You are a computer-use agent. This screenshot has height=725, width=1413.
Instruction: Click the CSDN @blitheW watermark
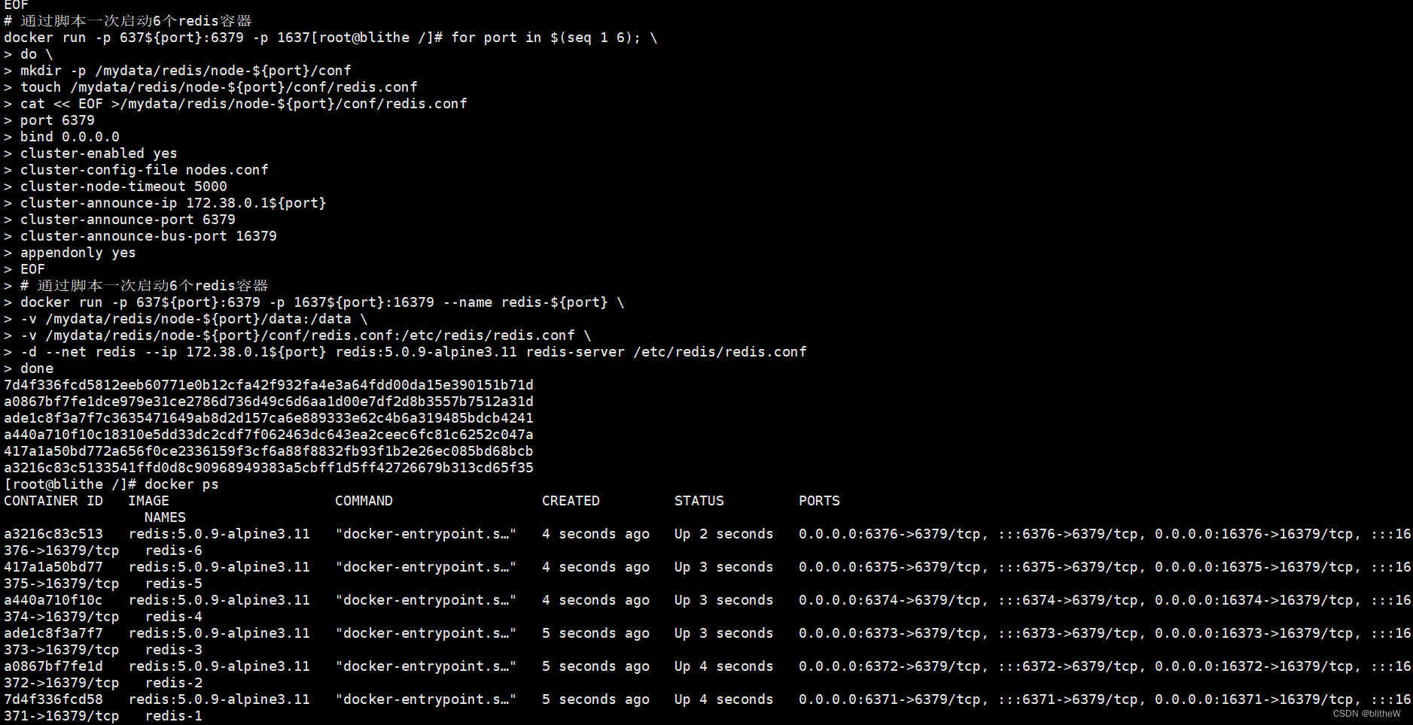coord(1366,714)
